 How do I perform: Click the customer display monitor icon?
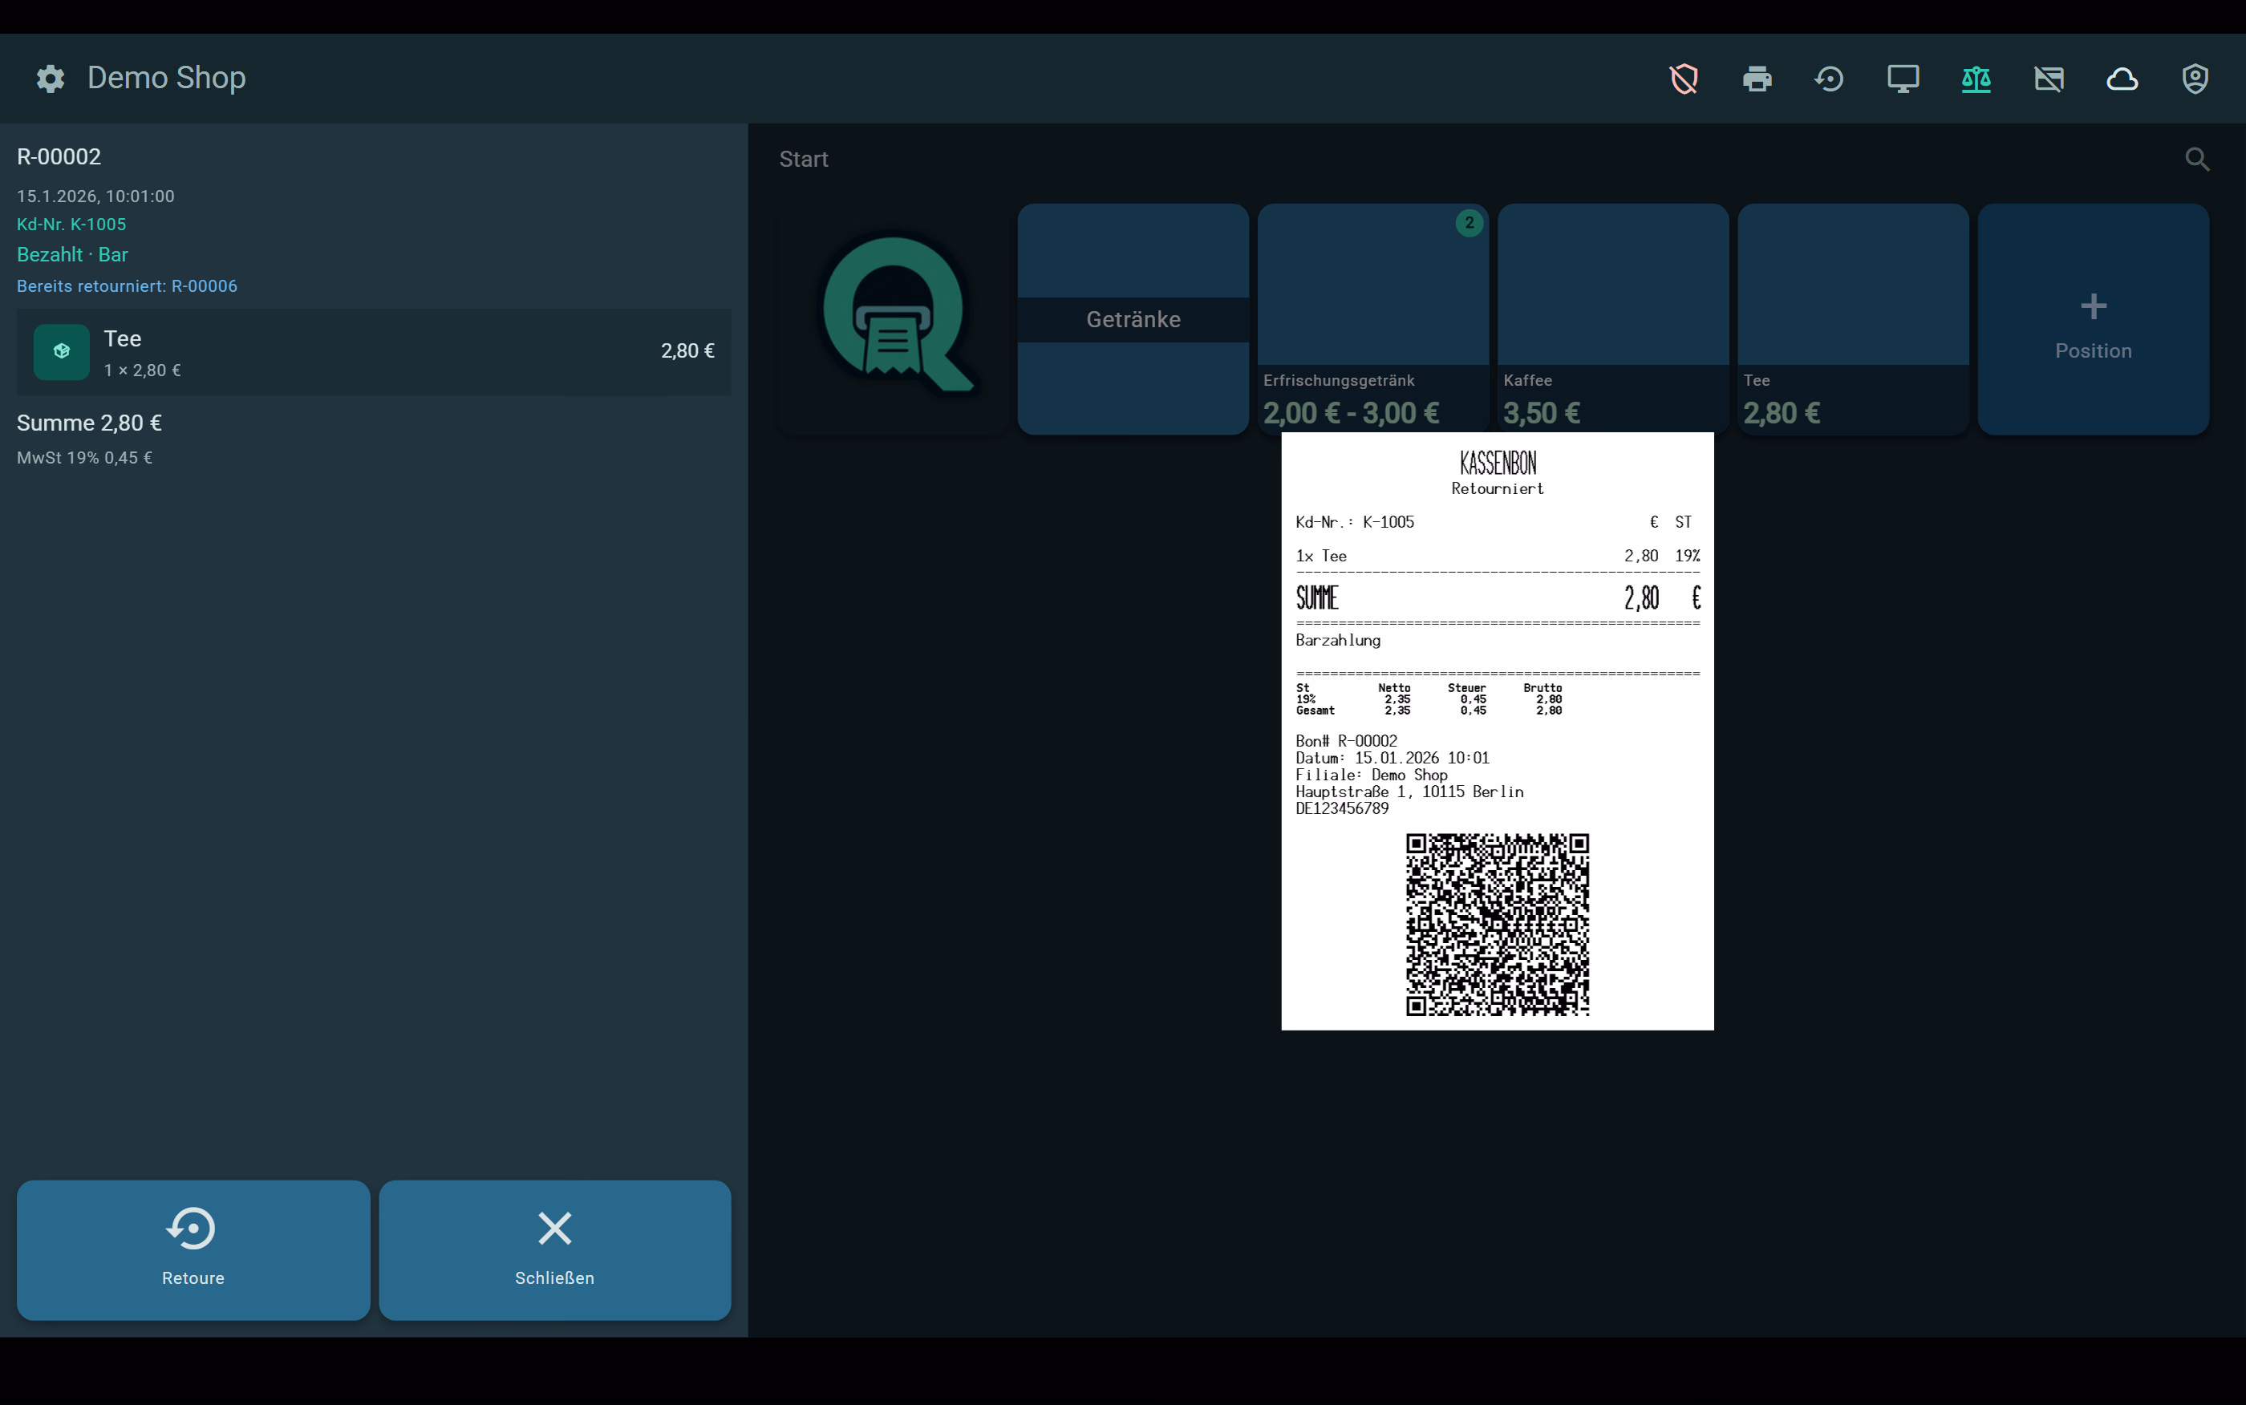[1903, 79]
